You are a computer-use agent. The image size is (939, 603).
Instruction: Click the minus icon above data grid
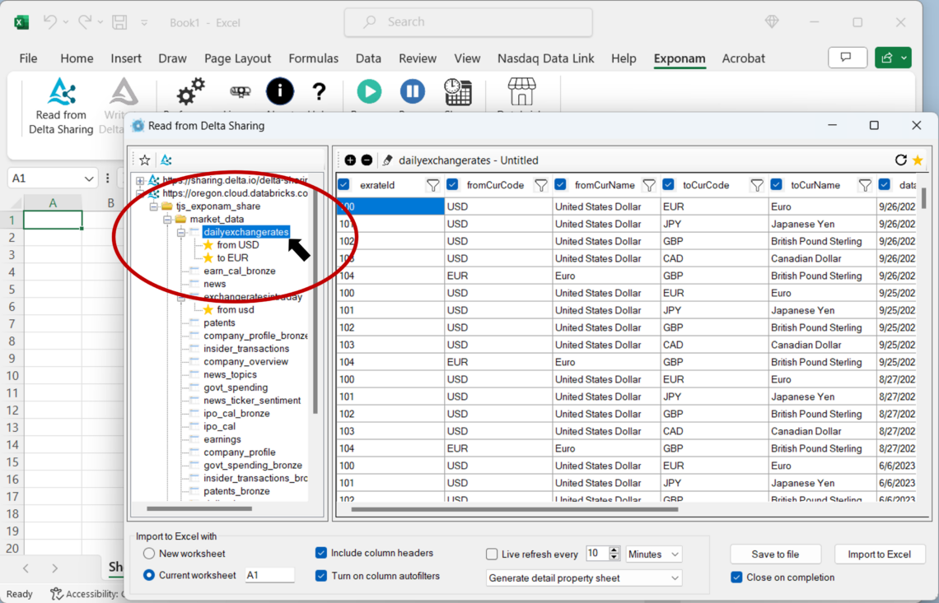367,160
